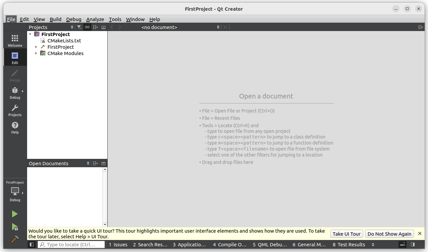Click Take UI Tour button

click(347, 234)
